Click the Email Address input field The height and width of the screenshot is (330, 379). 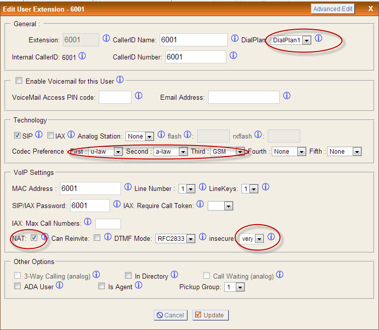click(x=244, y=97)
